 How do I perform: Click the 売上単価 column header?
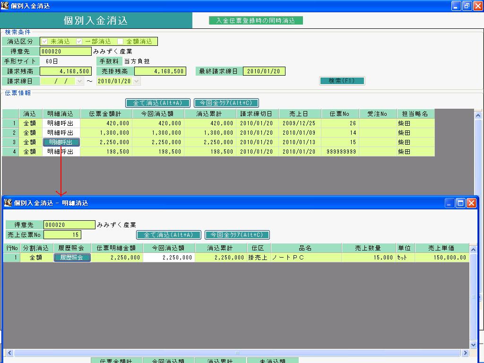[442, 248]
